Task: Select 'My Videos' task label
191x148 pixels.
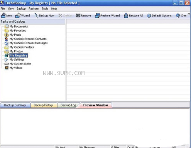Action: (16, 68)
